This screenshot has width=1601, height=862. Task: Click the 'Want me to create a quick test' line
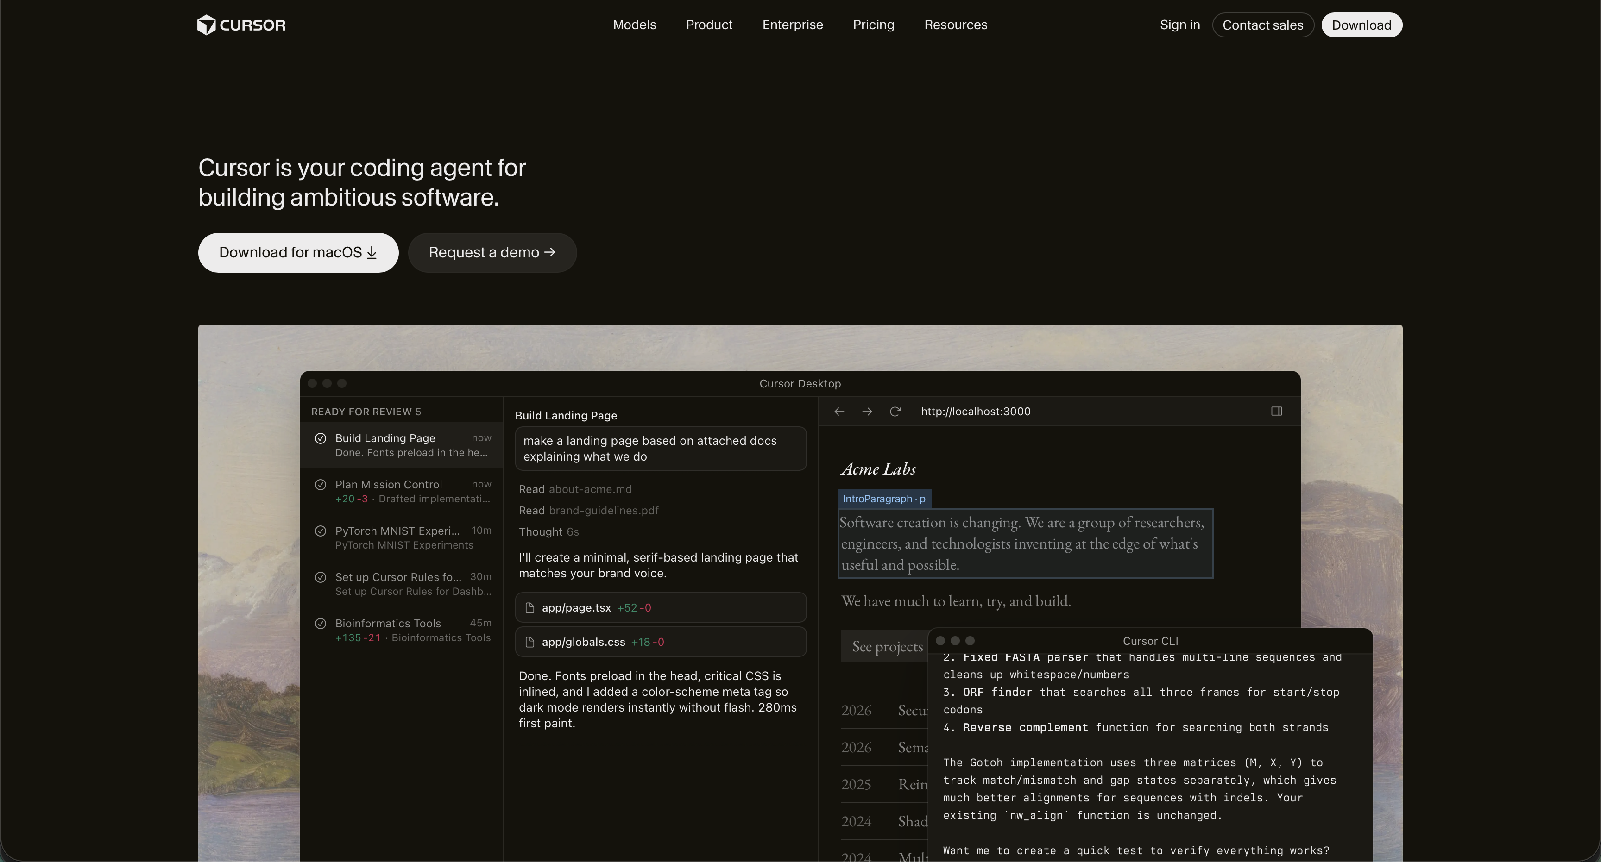point(1135,850)
